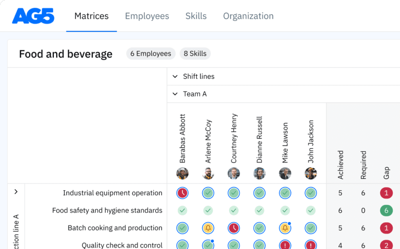Click the 6 Employees badge
Viewport: 400px width, 249px height.
[x=151, y=53]
